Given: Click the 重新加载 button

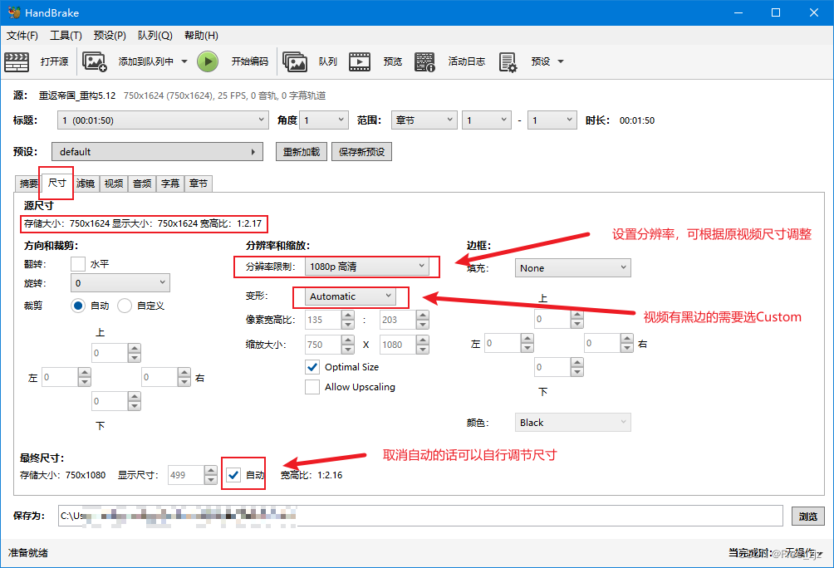Looking at the screenshot, I should pos(302,152).
